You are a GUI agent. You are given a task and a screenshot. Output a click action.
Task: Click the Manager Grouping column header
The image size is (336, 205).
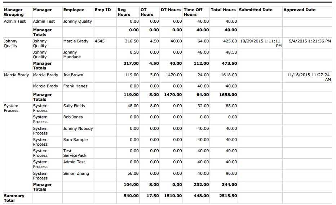pos(14,12)
